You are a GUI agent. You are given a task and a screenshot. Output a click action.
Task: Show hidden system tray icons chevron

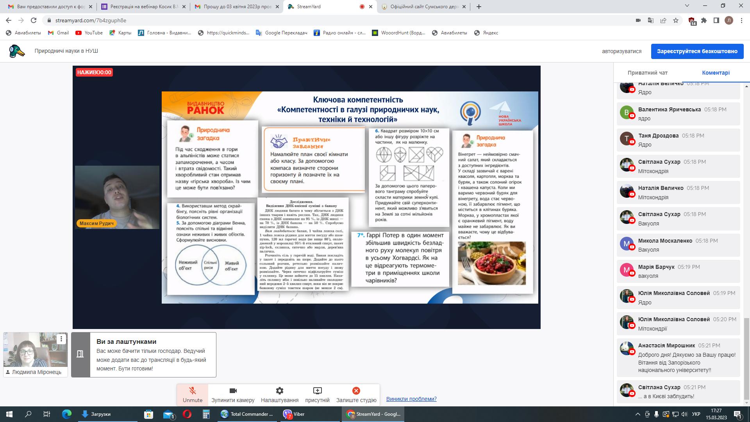pos(638,414)
